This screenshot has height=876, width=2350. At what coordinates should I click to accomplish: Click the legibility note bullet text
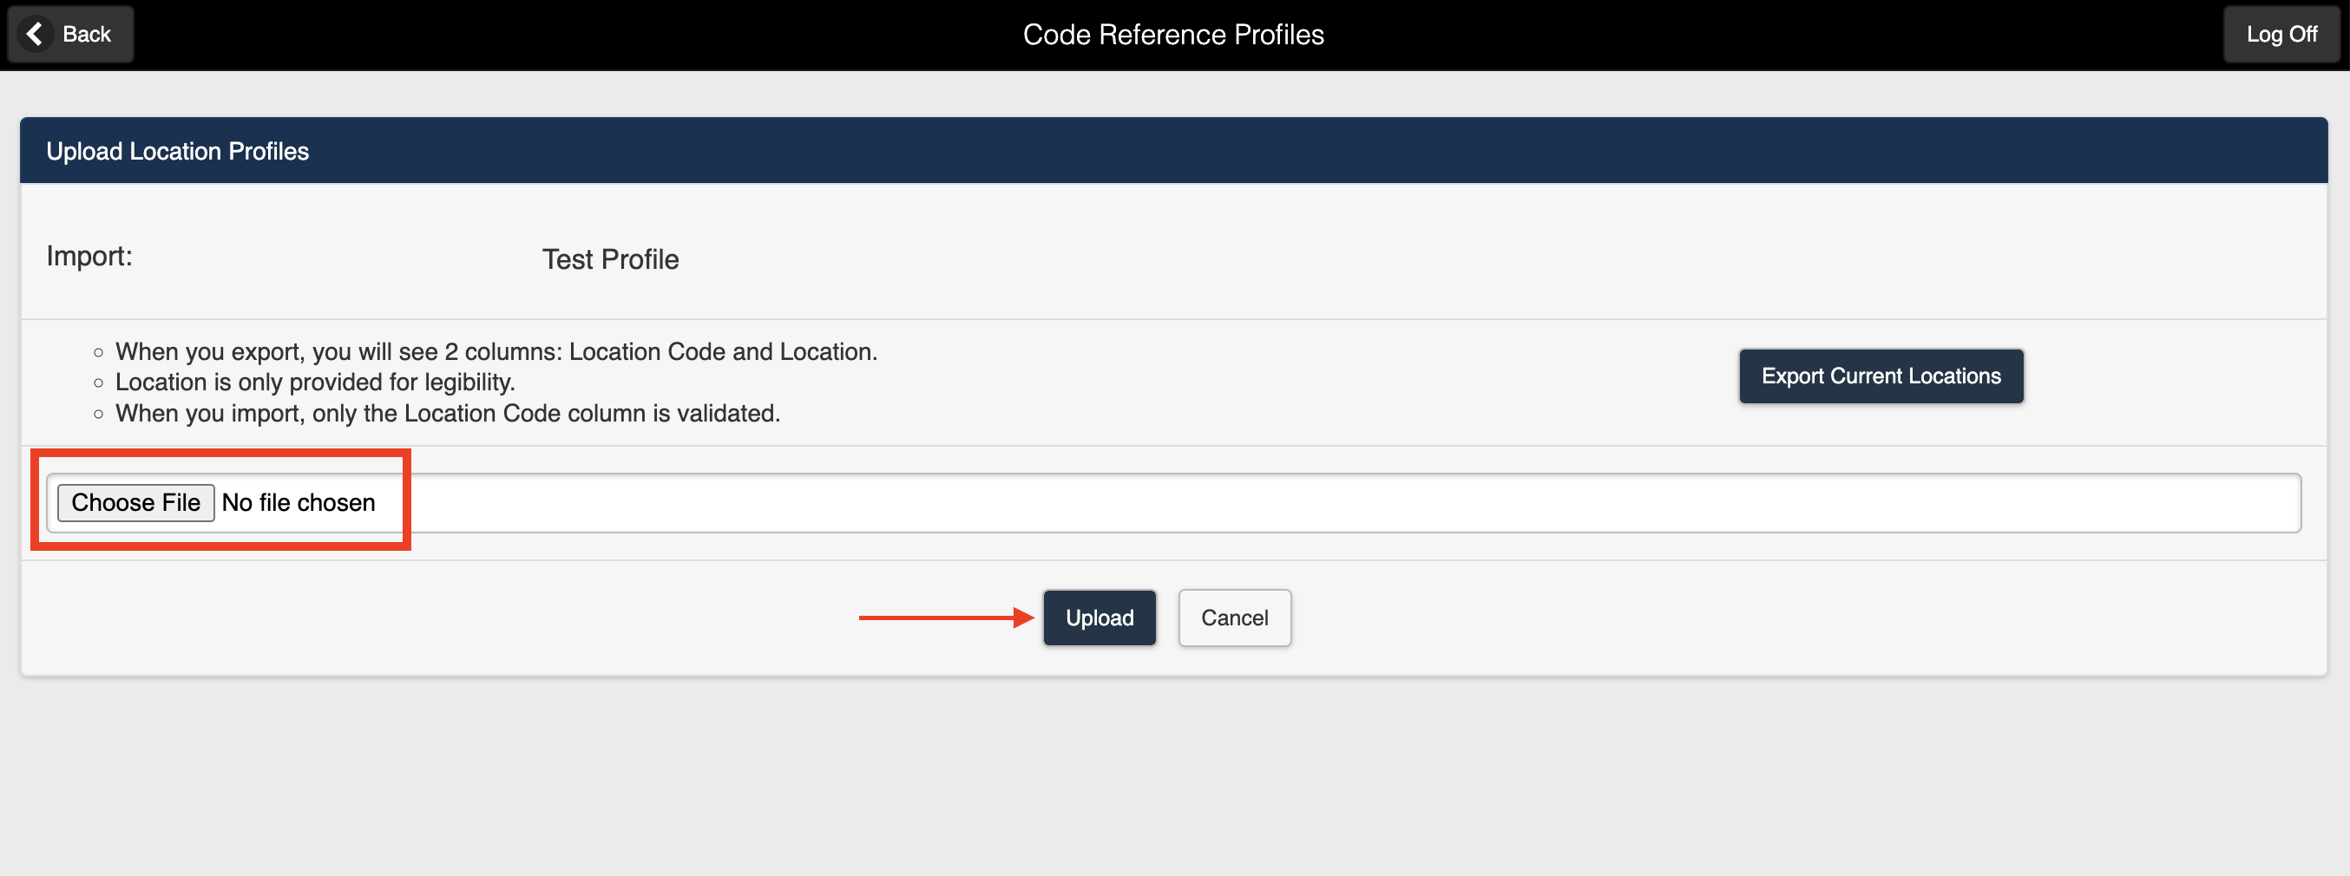coord(314,382)
